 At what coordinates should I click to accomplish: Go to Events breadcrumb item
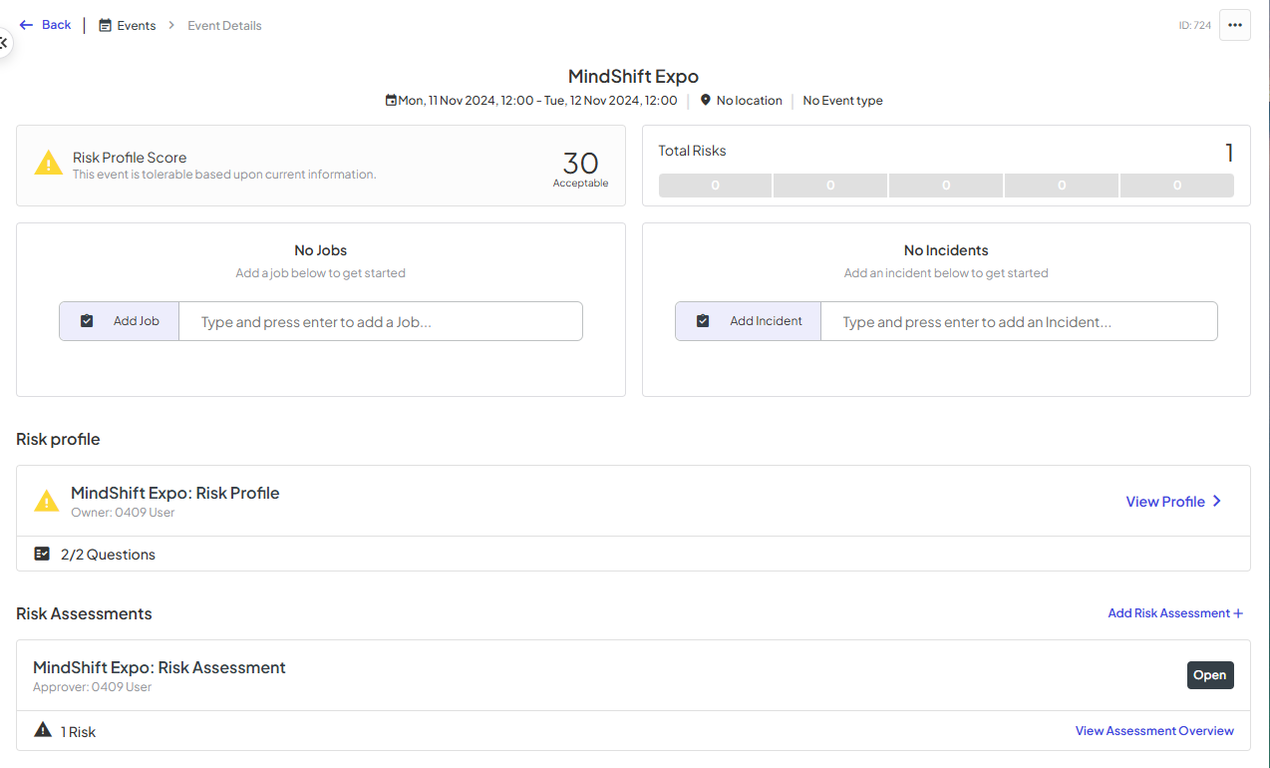pyautogui.click(x=128, y=26)
